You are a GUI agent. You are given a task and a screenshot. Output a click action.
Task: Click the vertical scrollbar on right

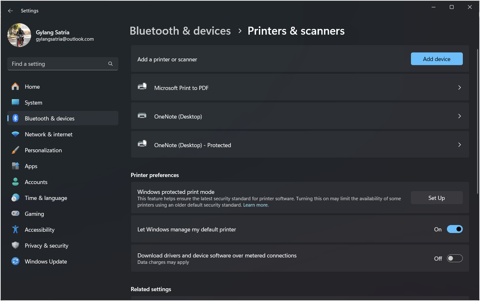tap(477, 121)
